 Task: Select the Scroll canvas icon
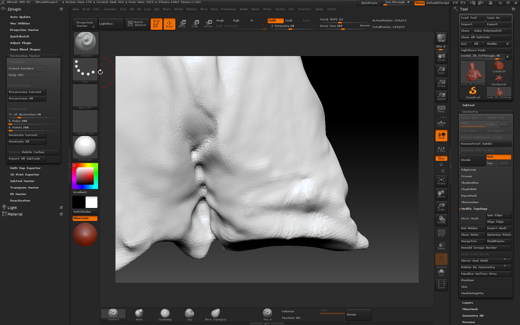[441, 57]
